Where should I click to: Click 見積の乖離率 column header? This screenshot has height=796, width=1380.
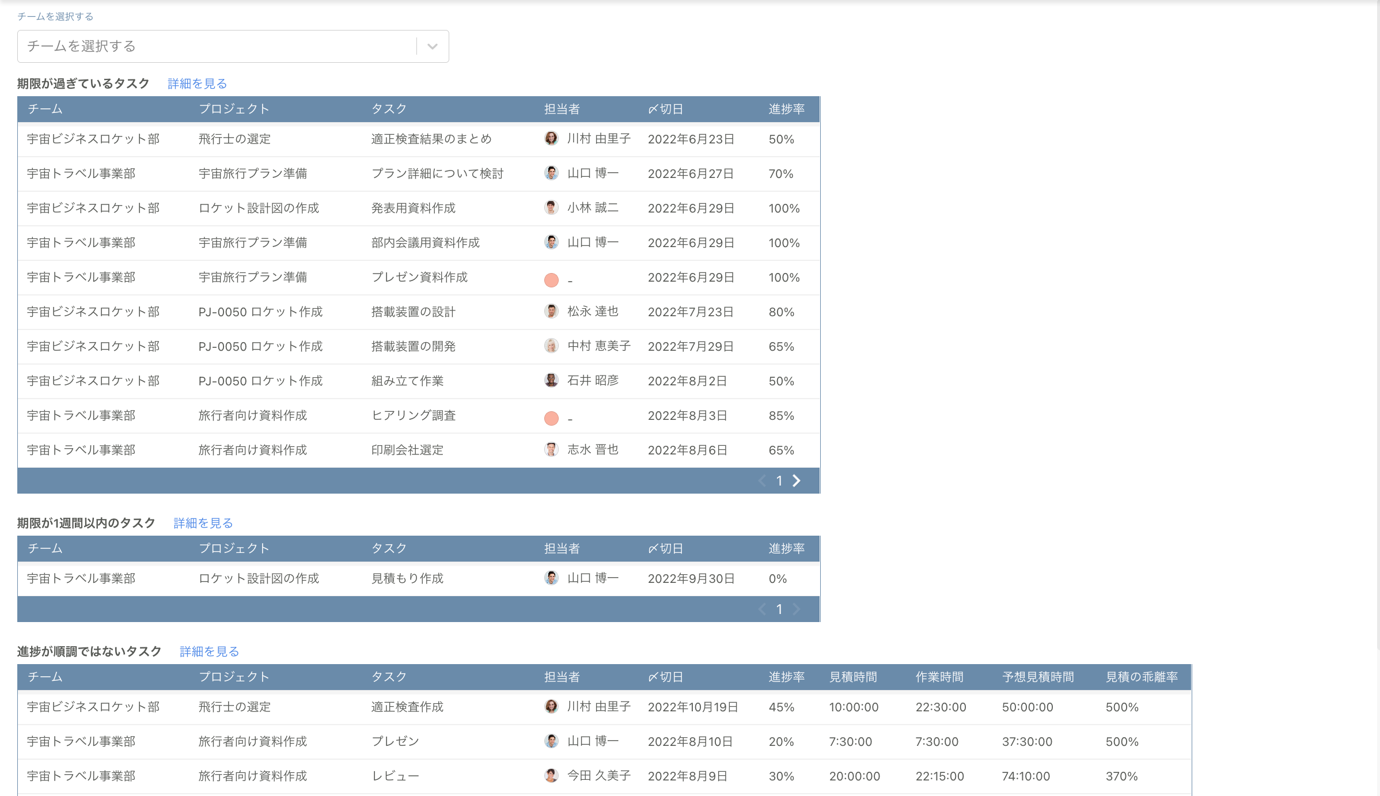[x=1141, y=677]
